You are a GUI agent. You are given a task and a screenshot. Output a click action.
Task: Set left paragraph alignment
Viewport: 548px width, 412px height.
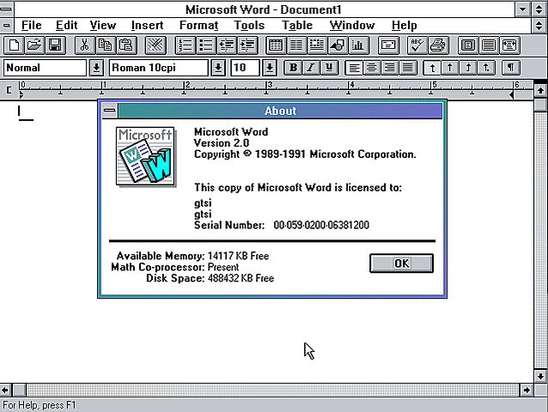pos(354,68)
